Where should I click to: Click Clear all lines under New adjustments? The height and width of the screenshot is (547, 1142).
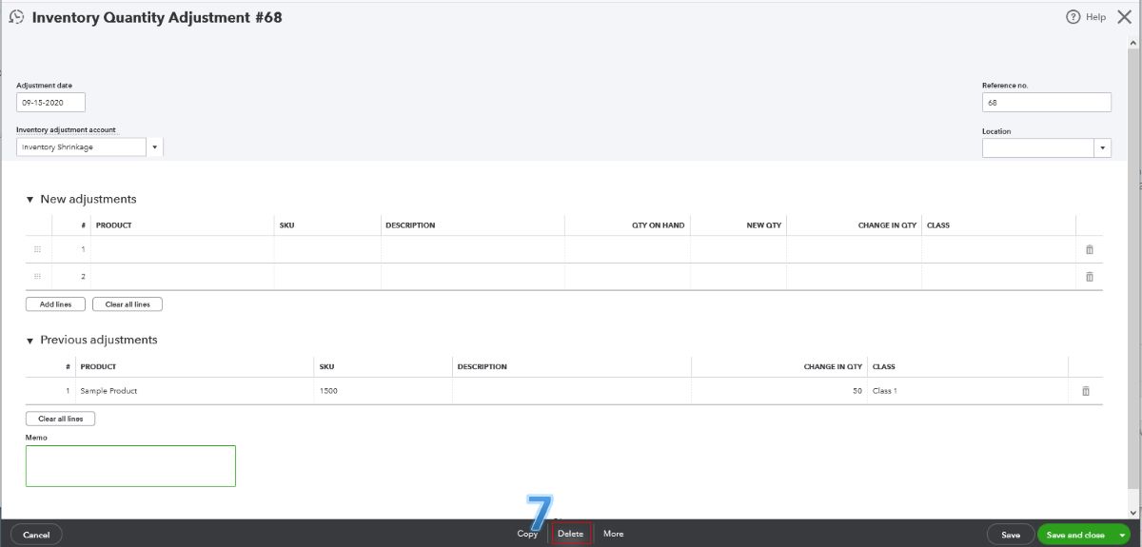[128, 304]
